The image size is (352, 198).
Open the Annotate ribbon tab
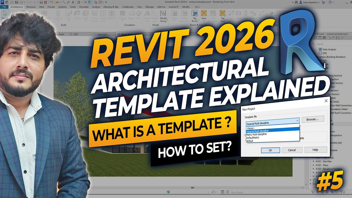click(x=84, y=7)
